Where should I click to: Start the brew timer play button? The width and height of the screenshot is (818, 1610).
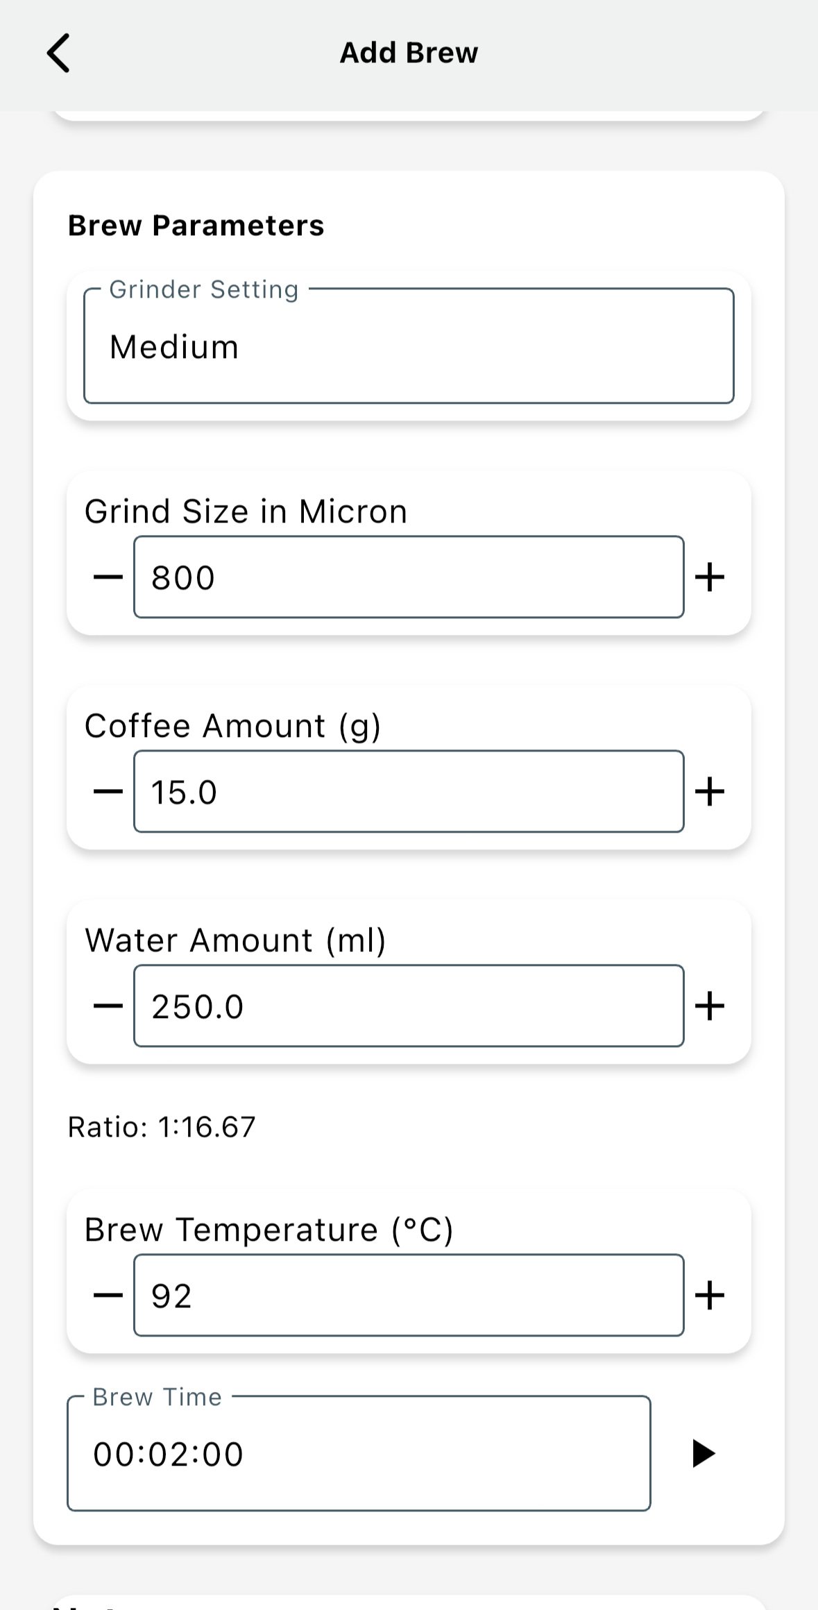704,1454
